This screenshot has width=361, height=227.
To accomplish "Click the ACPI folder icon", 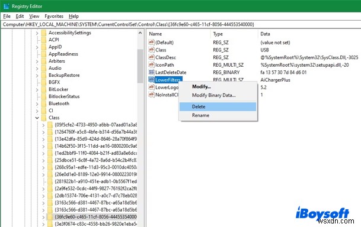I will 44,40.
